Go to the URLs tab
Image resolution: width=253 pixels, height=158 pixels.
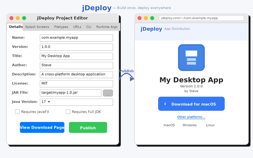77,27
